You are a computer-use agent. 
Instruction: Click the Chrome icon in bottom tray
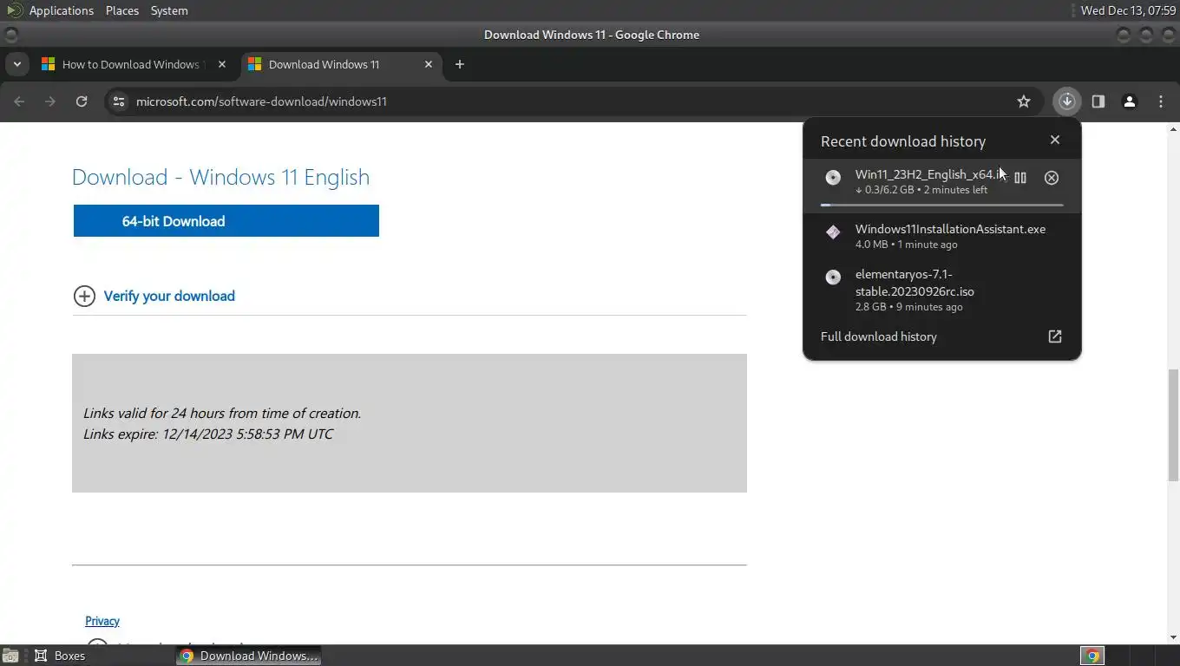[1093, 656]
